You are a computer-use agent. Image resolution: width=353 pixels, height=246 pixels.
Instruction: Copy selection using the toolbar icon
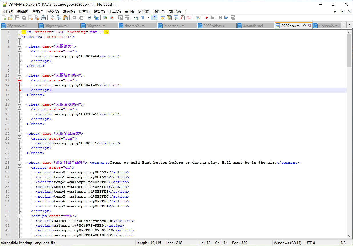coord(59,18)
